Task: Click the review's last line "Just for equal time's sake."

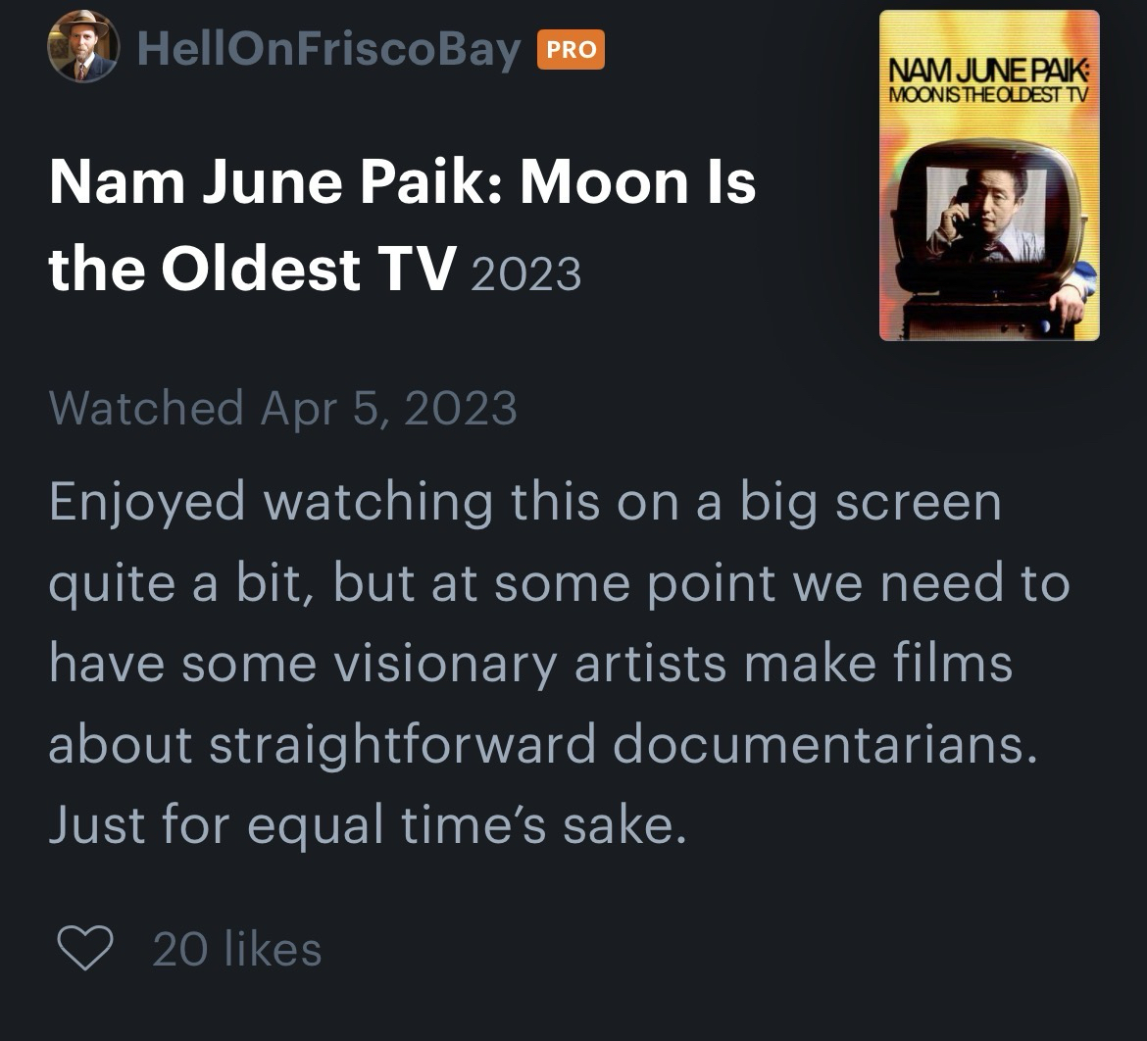Action: (x=362, y=825)
